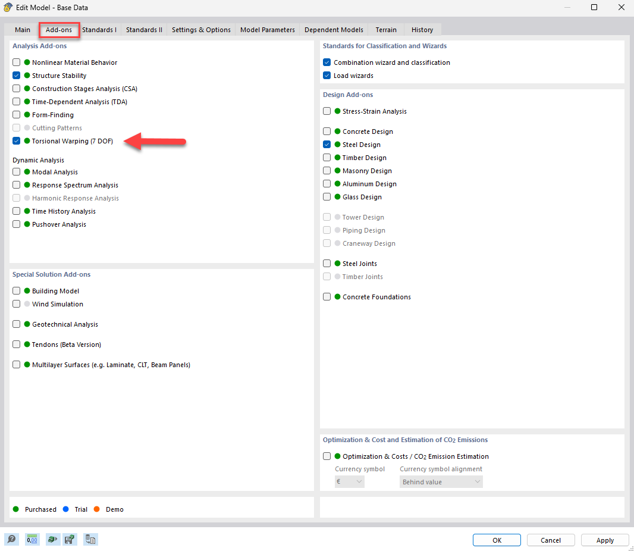Switch to the Standards I tab
Image resolution: width=634 pixels, height=551 pixels.
point(99,29)
